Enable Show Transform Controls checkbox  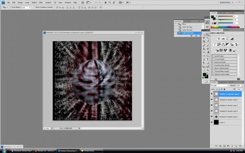coord(35,7)
